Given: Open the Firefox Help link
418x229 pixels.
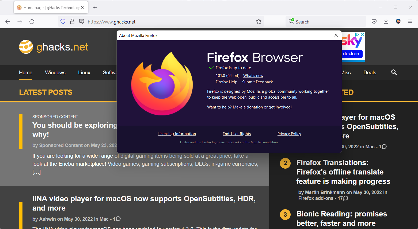Looking at the screenshot, I should click(226, 82).
